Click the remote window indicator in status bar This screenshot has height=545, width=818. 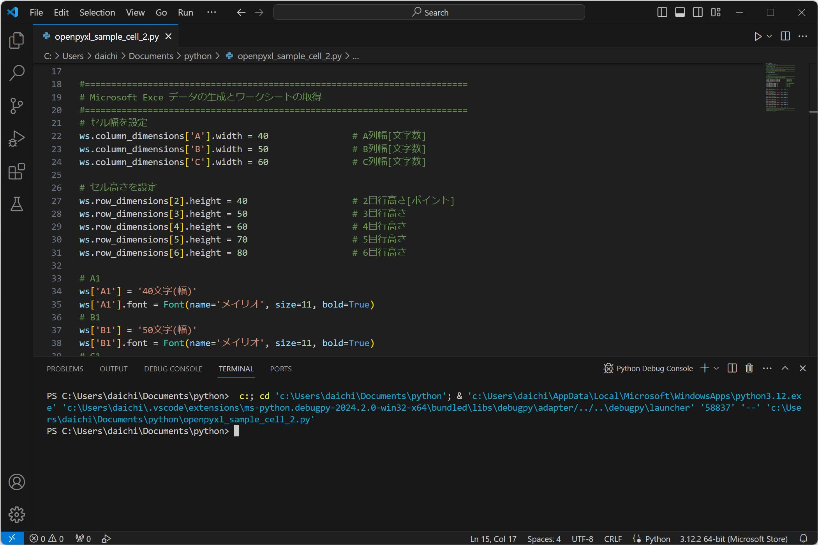tap(12, 538)
